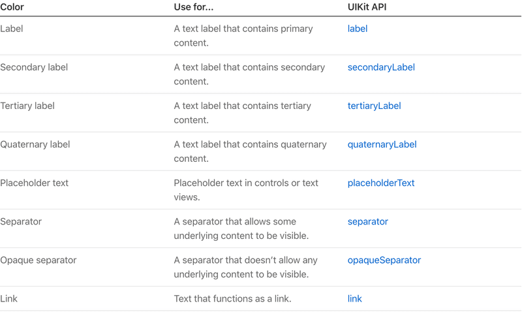Viewport: 522px width, 312px height.
Task: Open the opaqueSeparator API link
Action: [x=384, y=260]
